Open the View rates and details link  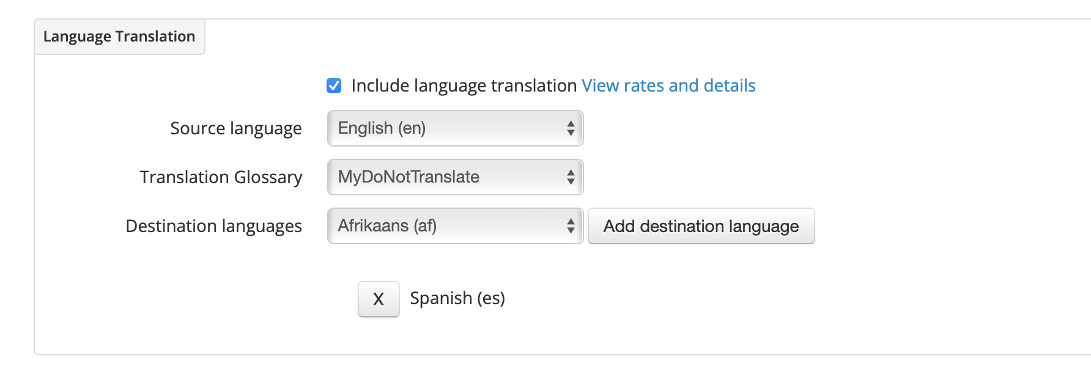[668, 85]
